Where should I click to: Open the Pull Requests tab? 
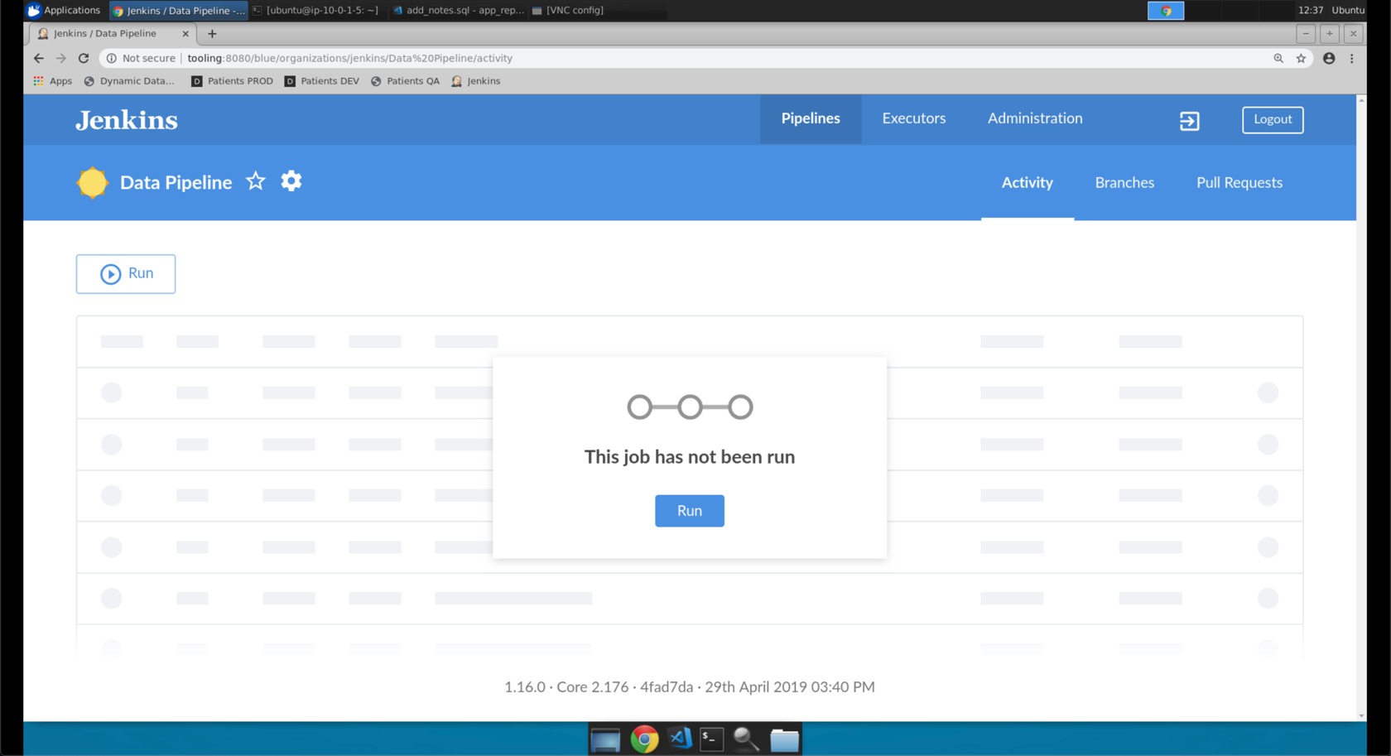(1239, 183)
